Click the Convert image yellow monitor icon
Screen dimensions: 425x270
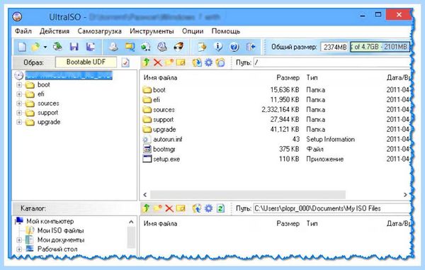[130, 47]
